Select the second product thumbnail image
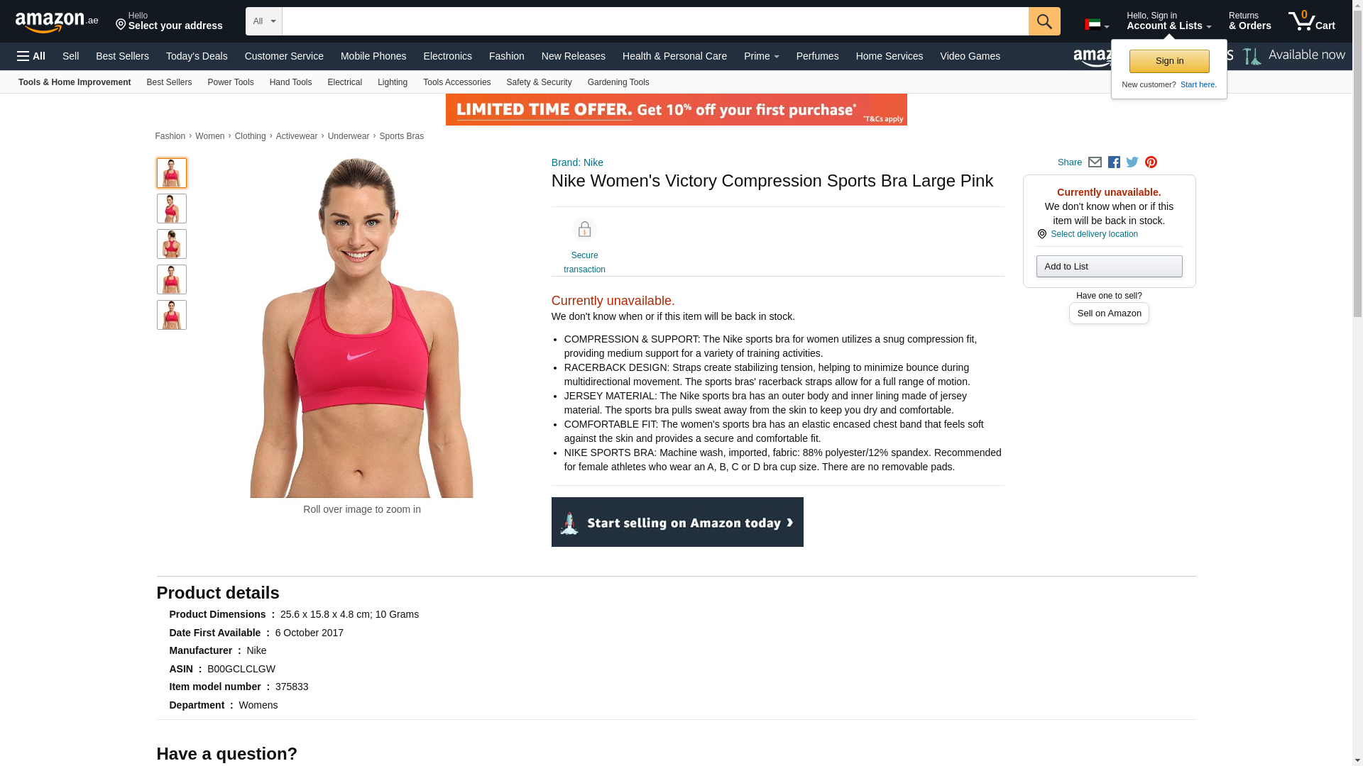 point(171,209)
